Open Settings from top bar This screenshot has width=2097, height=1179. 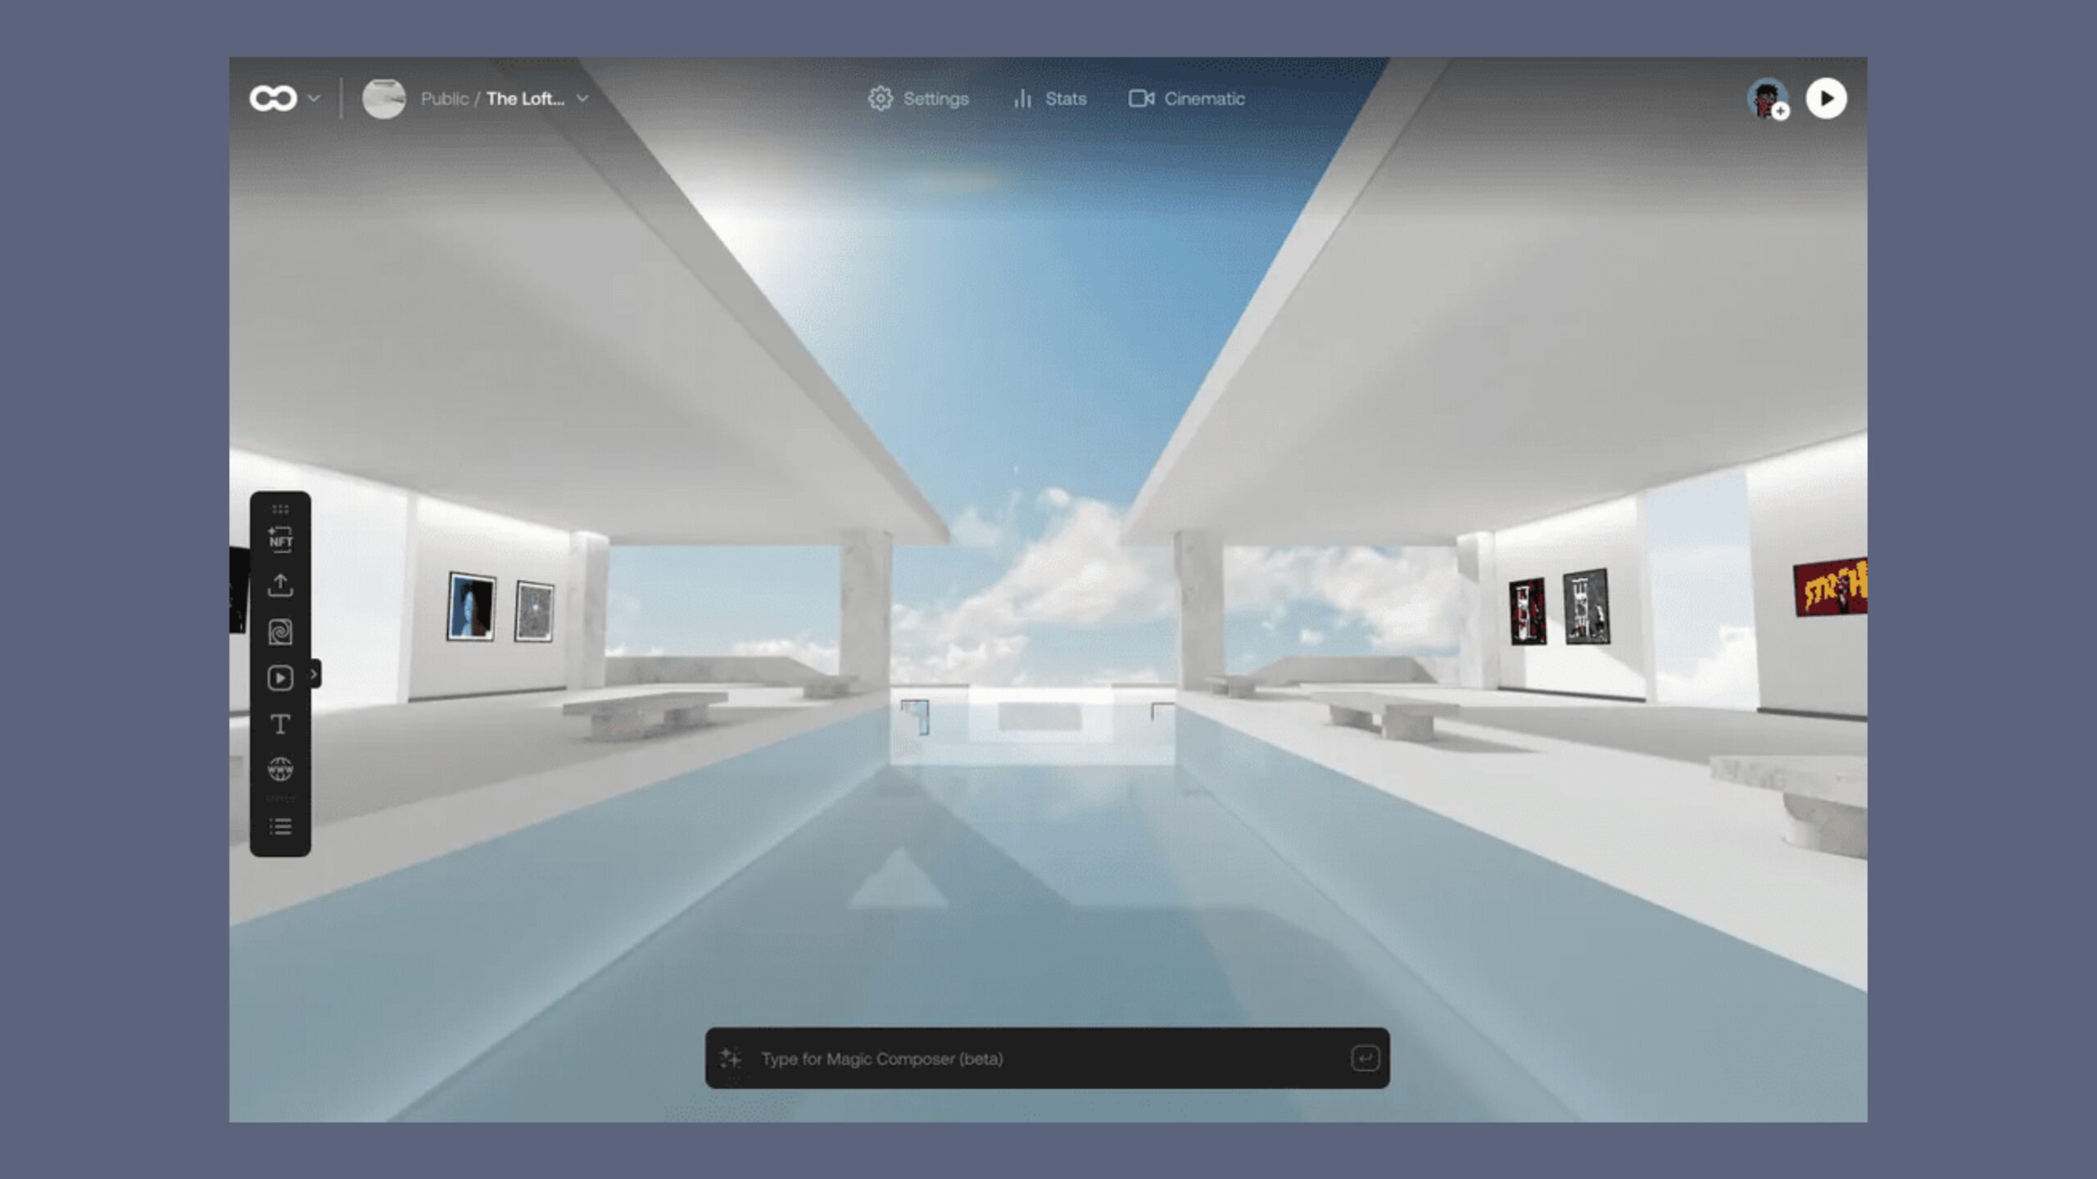(x=918, y=98)
